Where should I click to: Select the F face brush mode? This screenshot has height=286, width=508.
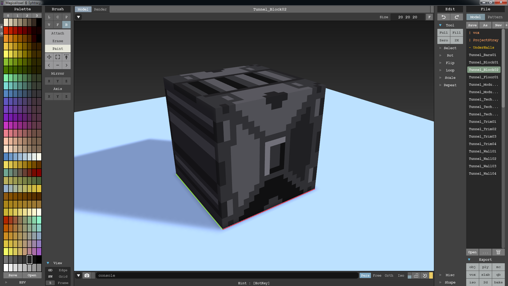point(58,25)
